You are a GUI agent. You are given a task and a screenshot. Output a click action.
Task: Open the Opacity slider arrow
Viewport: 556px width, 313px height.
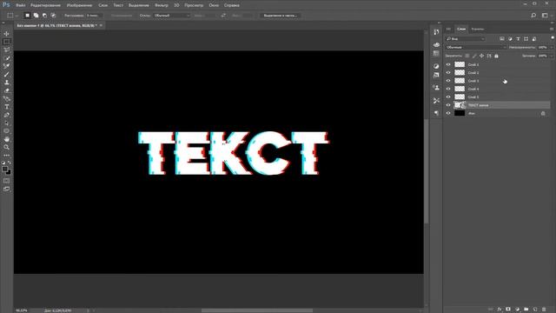[x=551, y=47]
